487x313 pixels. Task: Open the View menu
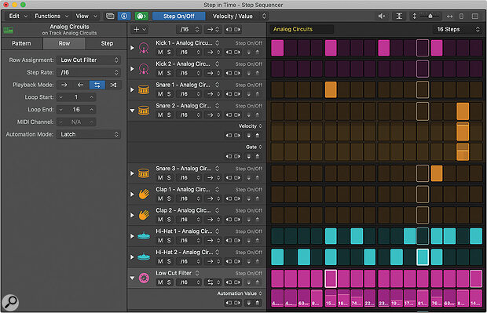click(x=86, y=16)
